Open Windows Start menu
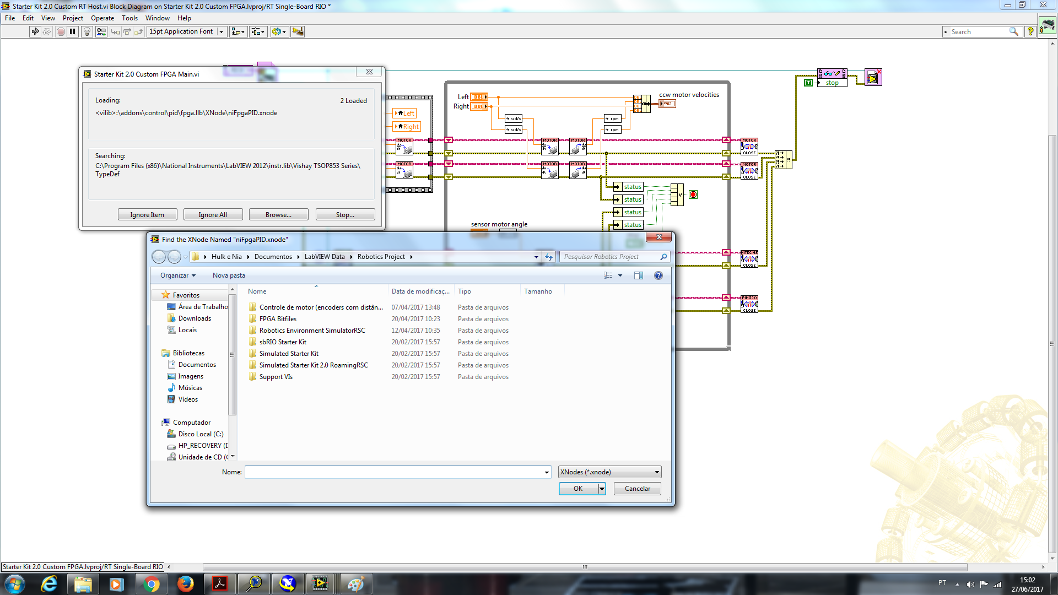 pos(15,584)
